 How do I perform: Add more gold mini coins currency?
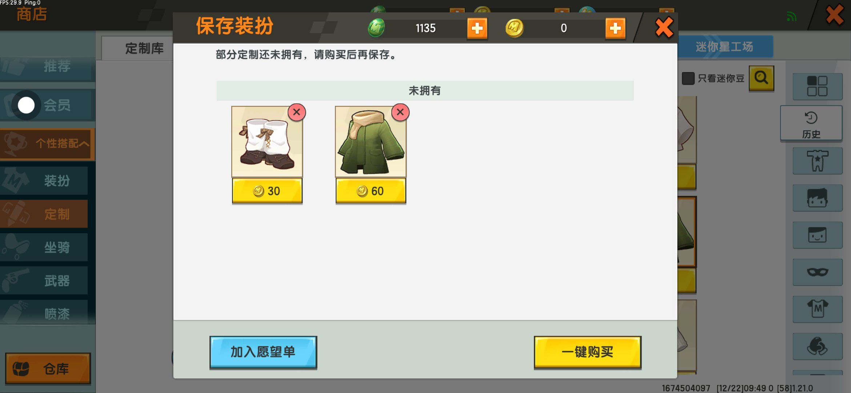[x=615, y=28]
